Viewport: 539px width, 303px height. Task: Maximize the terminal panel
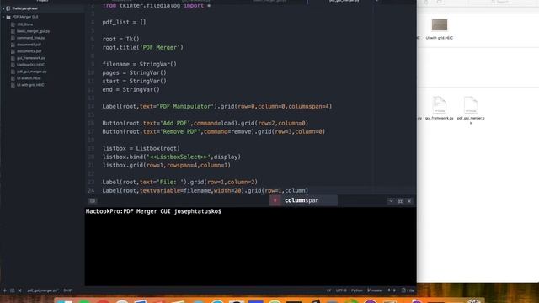pyautogui.click(x=400, y=201)
